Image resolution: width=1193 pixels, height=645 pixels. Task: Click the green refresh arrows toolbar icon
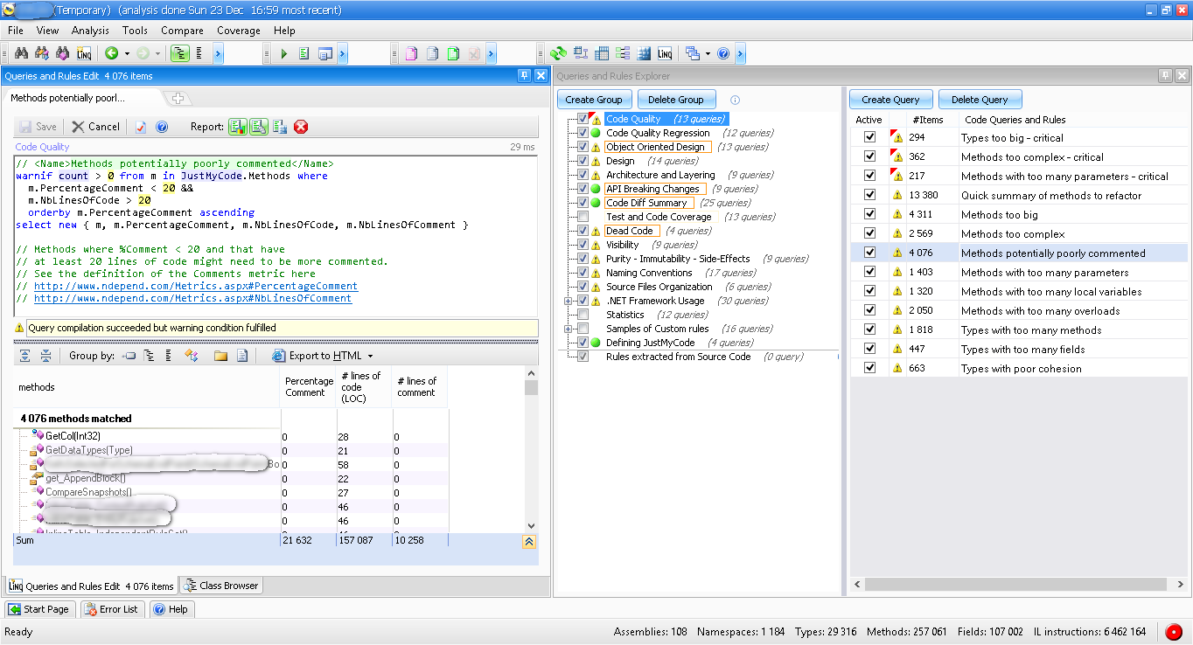558,54
